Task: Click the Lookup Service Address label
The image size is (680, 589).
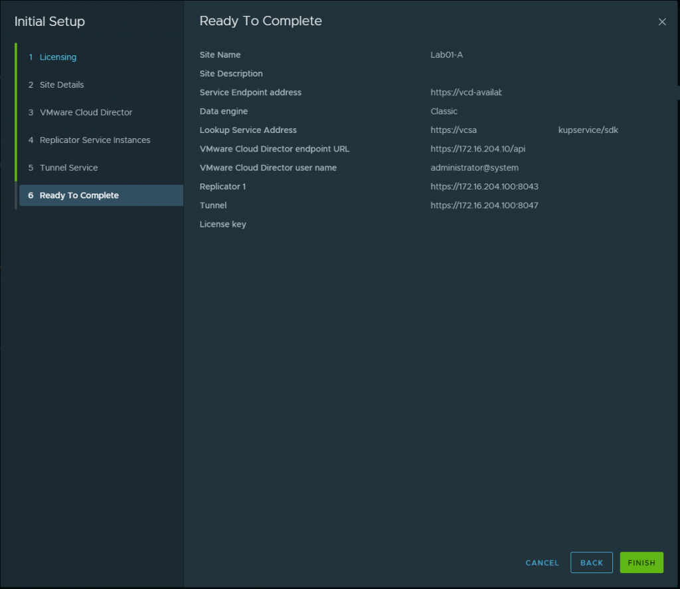Action: pyautogui.click(x=248, y=130)
